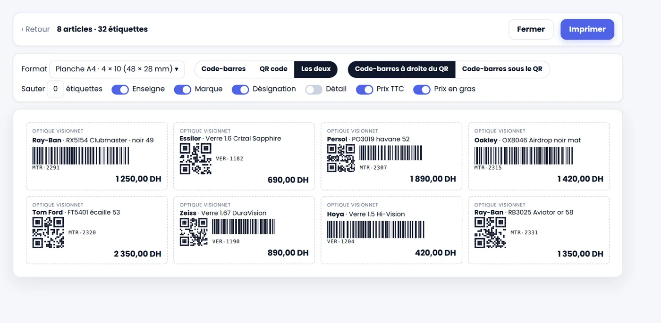661x323 pixels.
Task: Choose Code-barres à droite du QR layout
Action: (x=401, y=69)
